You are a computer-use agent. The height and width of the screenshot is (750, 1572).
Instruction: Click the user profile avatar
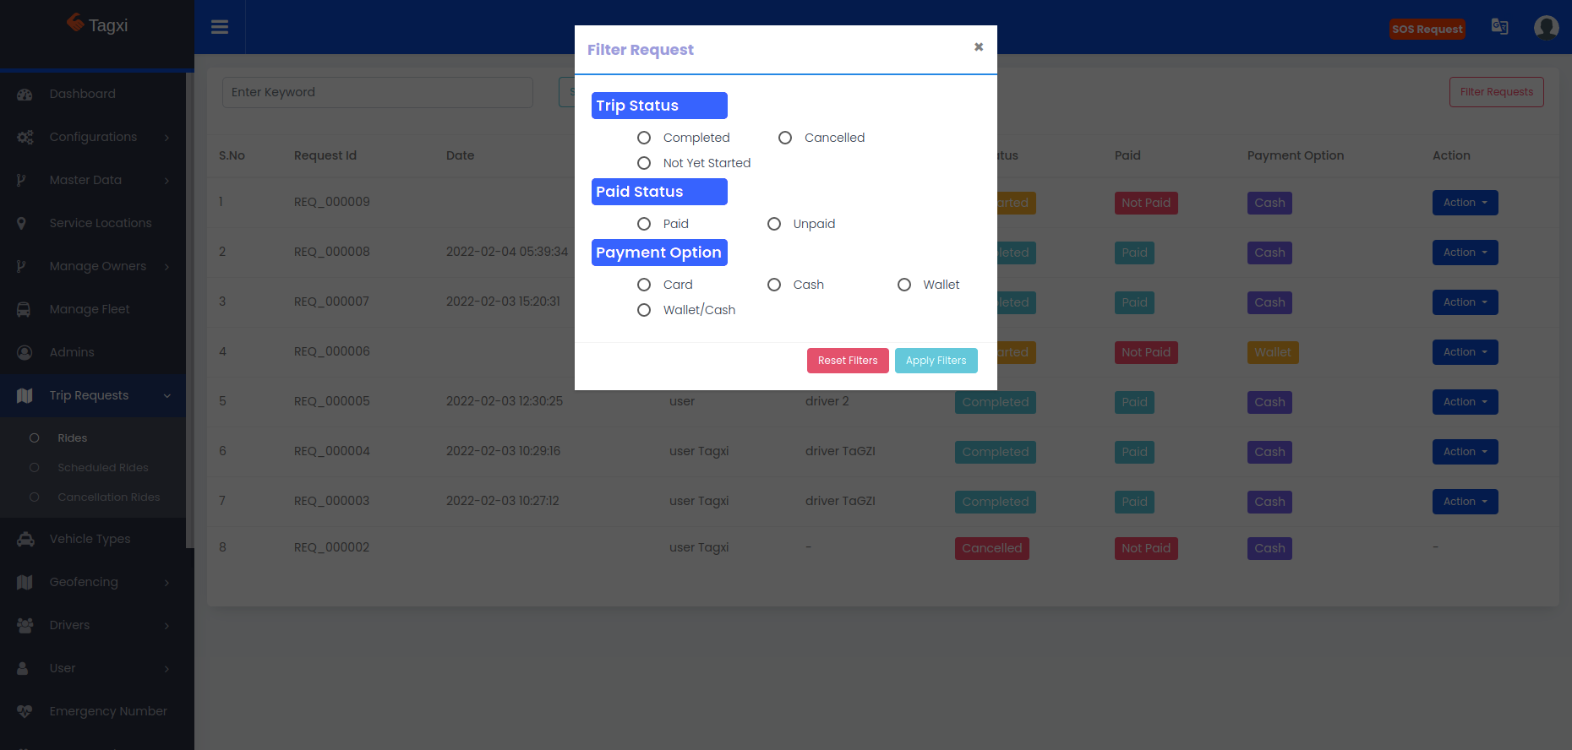[x=1546, y=28]
